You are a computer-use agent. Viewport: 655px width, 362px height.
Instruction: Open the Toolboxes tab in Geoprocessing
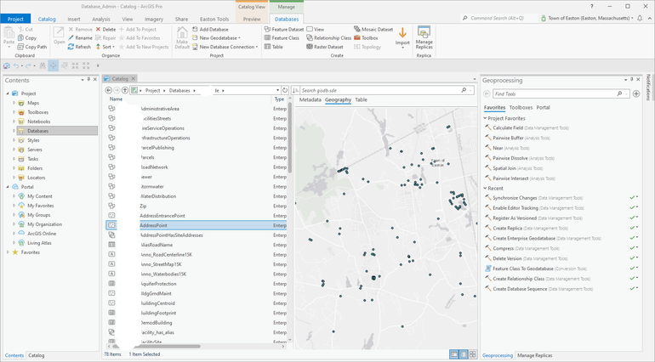[521, 108]
